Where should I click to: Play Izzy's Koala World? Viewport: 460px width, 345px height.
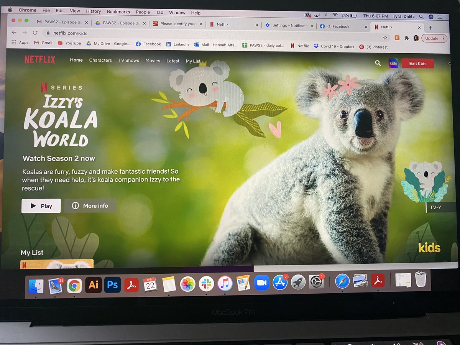[x=41, y=206]
